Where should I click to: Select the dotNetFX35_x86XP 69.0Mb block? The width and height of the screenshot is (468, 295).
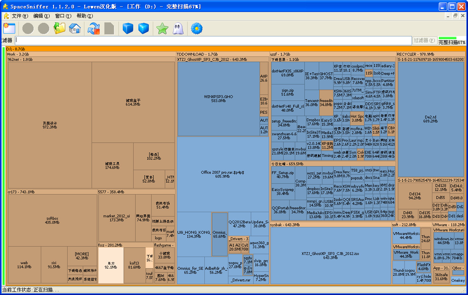pyautogui.click(x=288, y=73)
